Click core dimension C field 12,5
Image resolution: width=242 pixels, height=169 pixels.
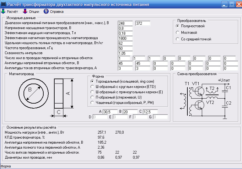click(150, 112)
